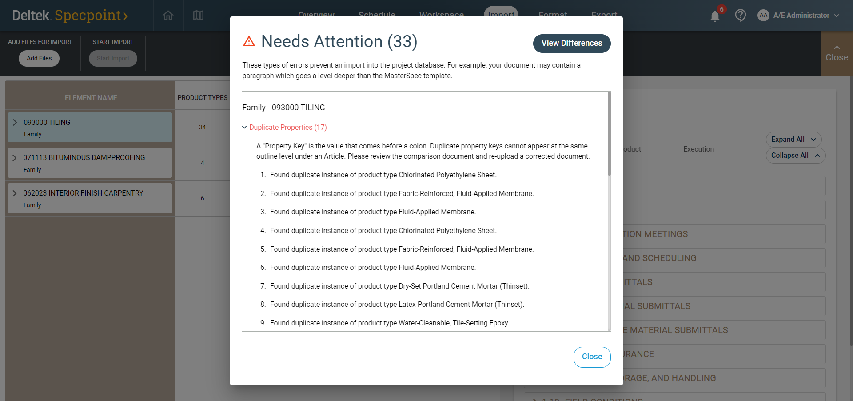The image size is (853, 401).
Task: Click the red warning triangle icon
Action: (x=249, y=42)
